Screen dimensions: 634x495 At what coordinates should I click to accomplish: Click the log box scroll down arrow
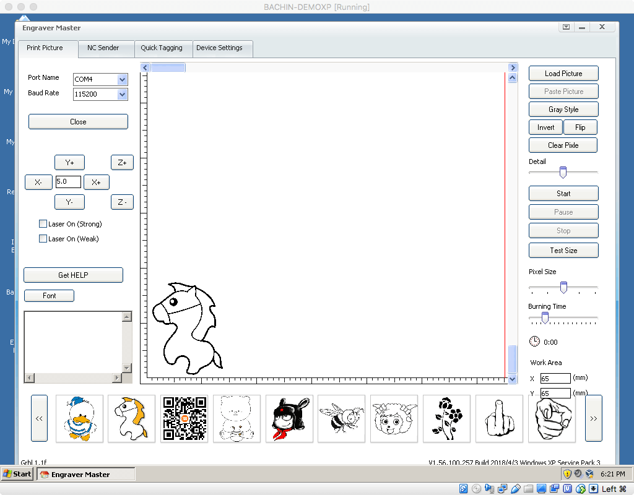click(x=127, y=368)
